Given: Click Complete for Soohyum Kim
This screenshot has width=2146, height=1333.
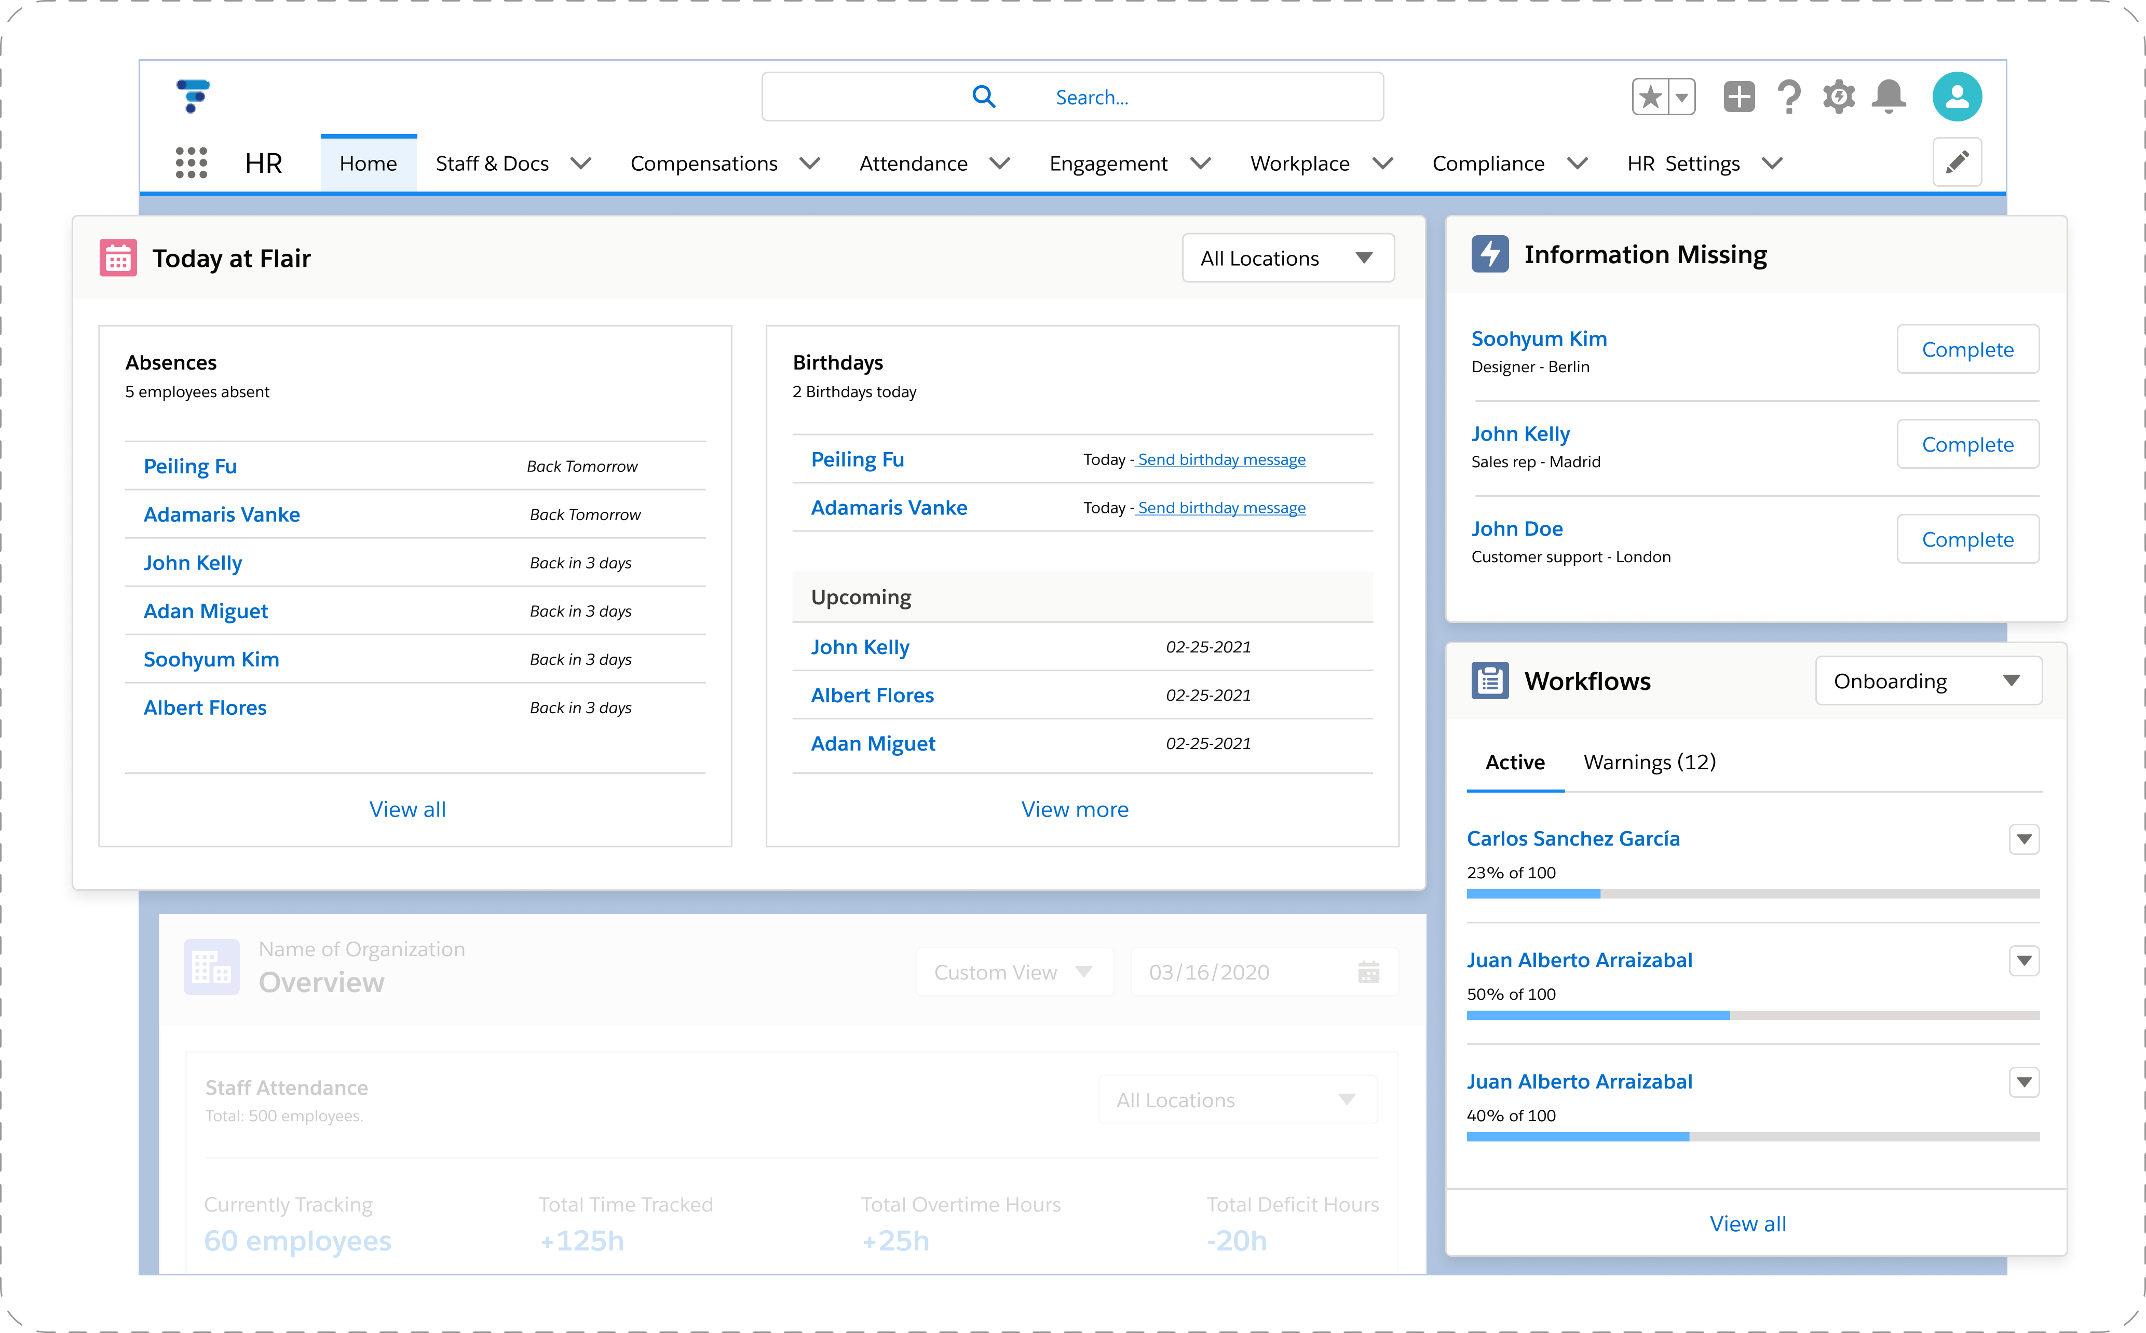Looking at the screenshot, I should [1967, 350].
